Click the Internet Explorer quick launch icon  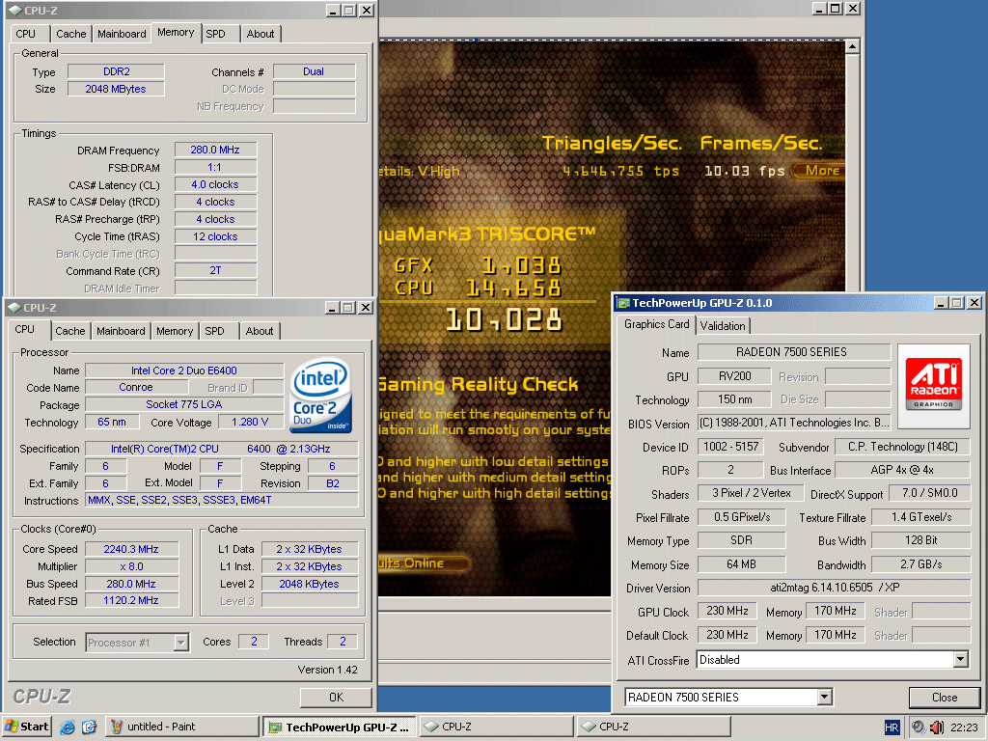[x=68, y=727]
